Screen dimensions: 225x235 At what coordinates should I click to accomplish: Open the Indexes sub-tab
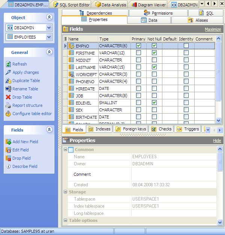(99, 129)
